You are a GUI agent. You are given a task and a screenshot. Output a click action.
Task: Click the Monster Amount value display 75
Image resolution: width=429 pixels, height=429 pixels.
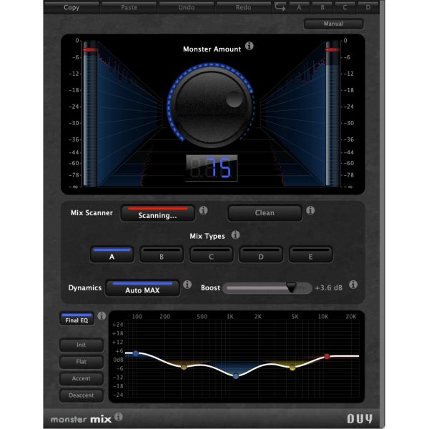pos(212,168)
